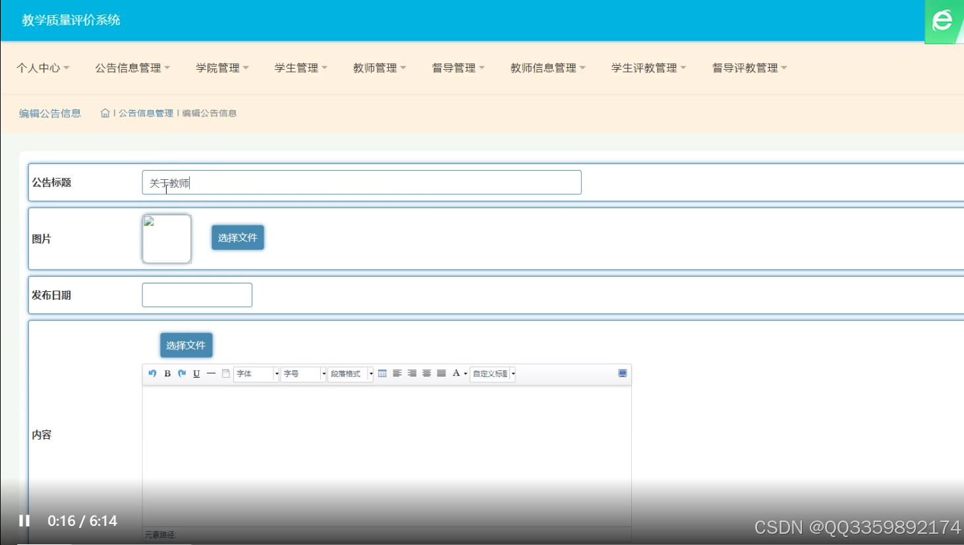Click the 发布日期 field label
Image resolution: width=964 pixels, height=545 pixels.
pyautogui.click(x=51, y=295)
